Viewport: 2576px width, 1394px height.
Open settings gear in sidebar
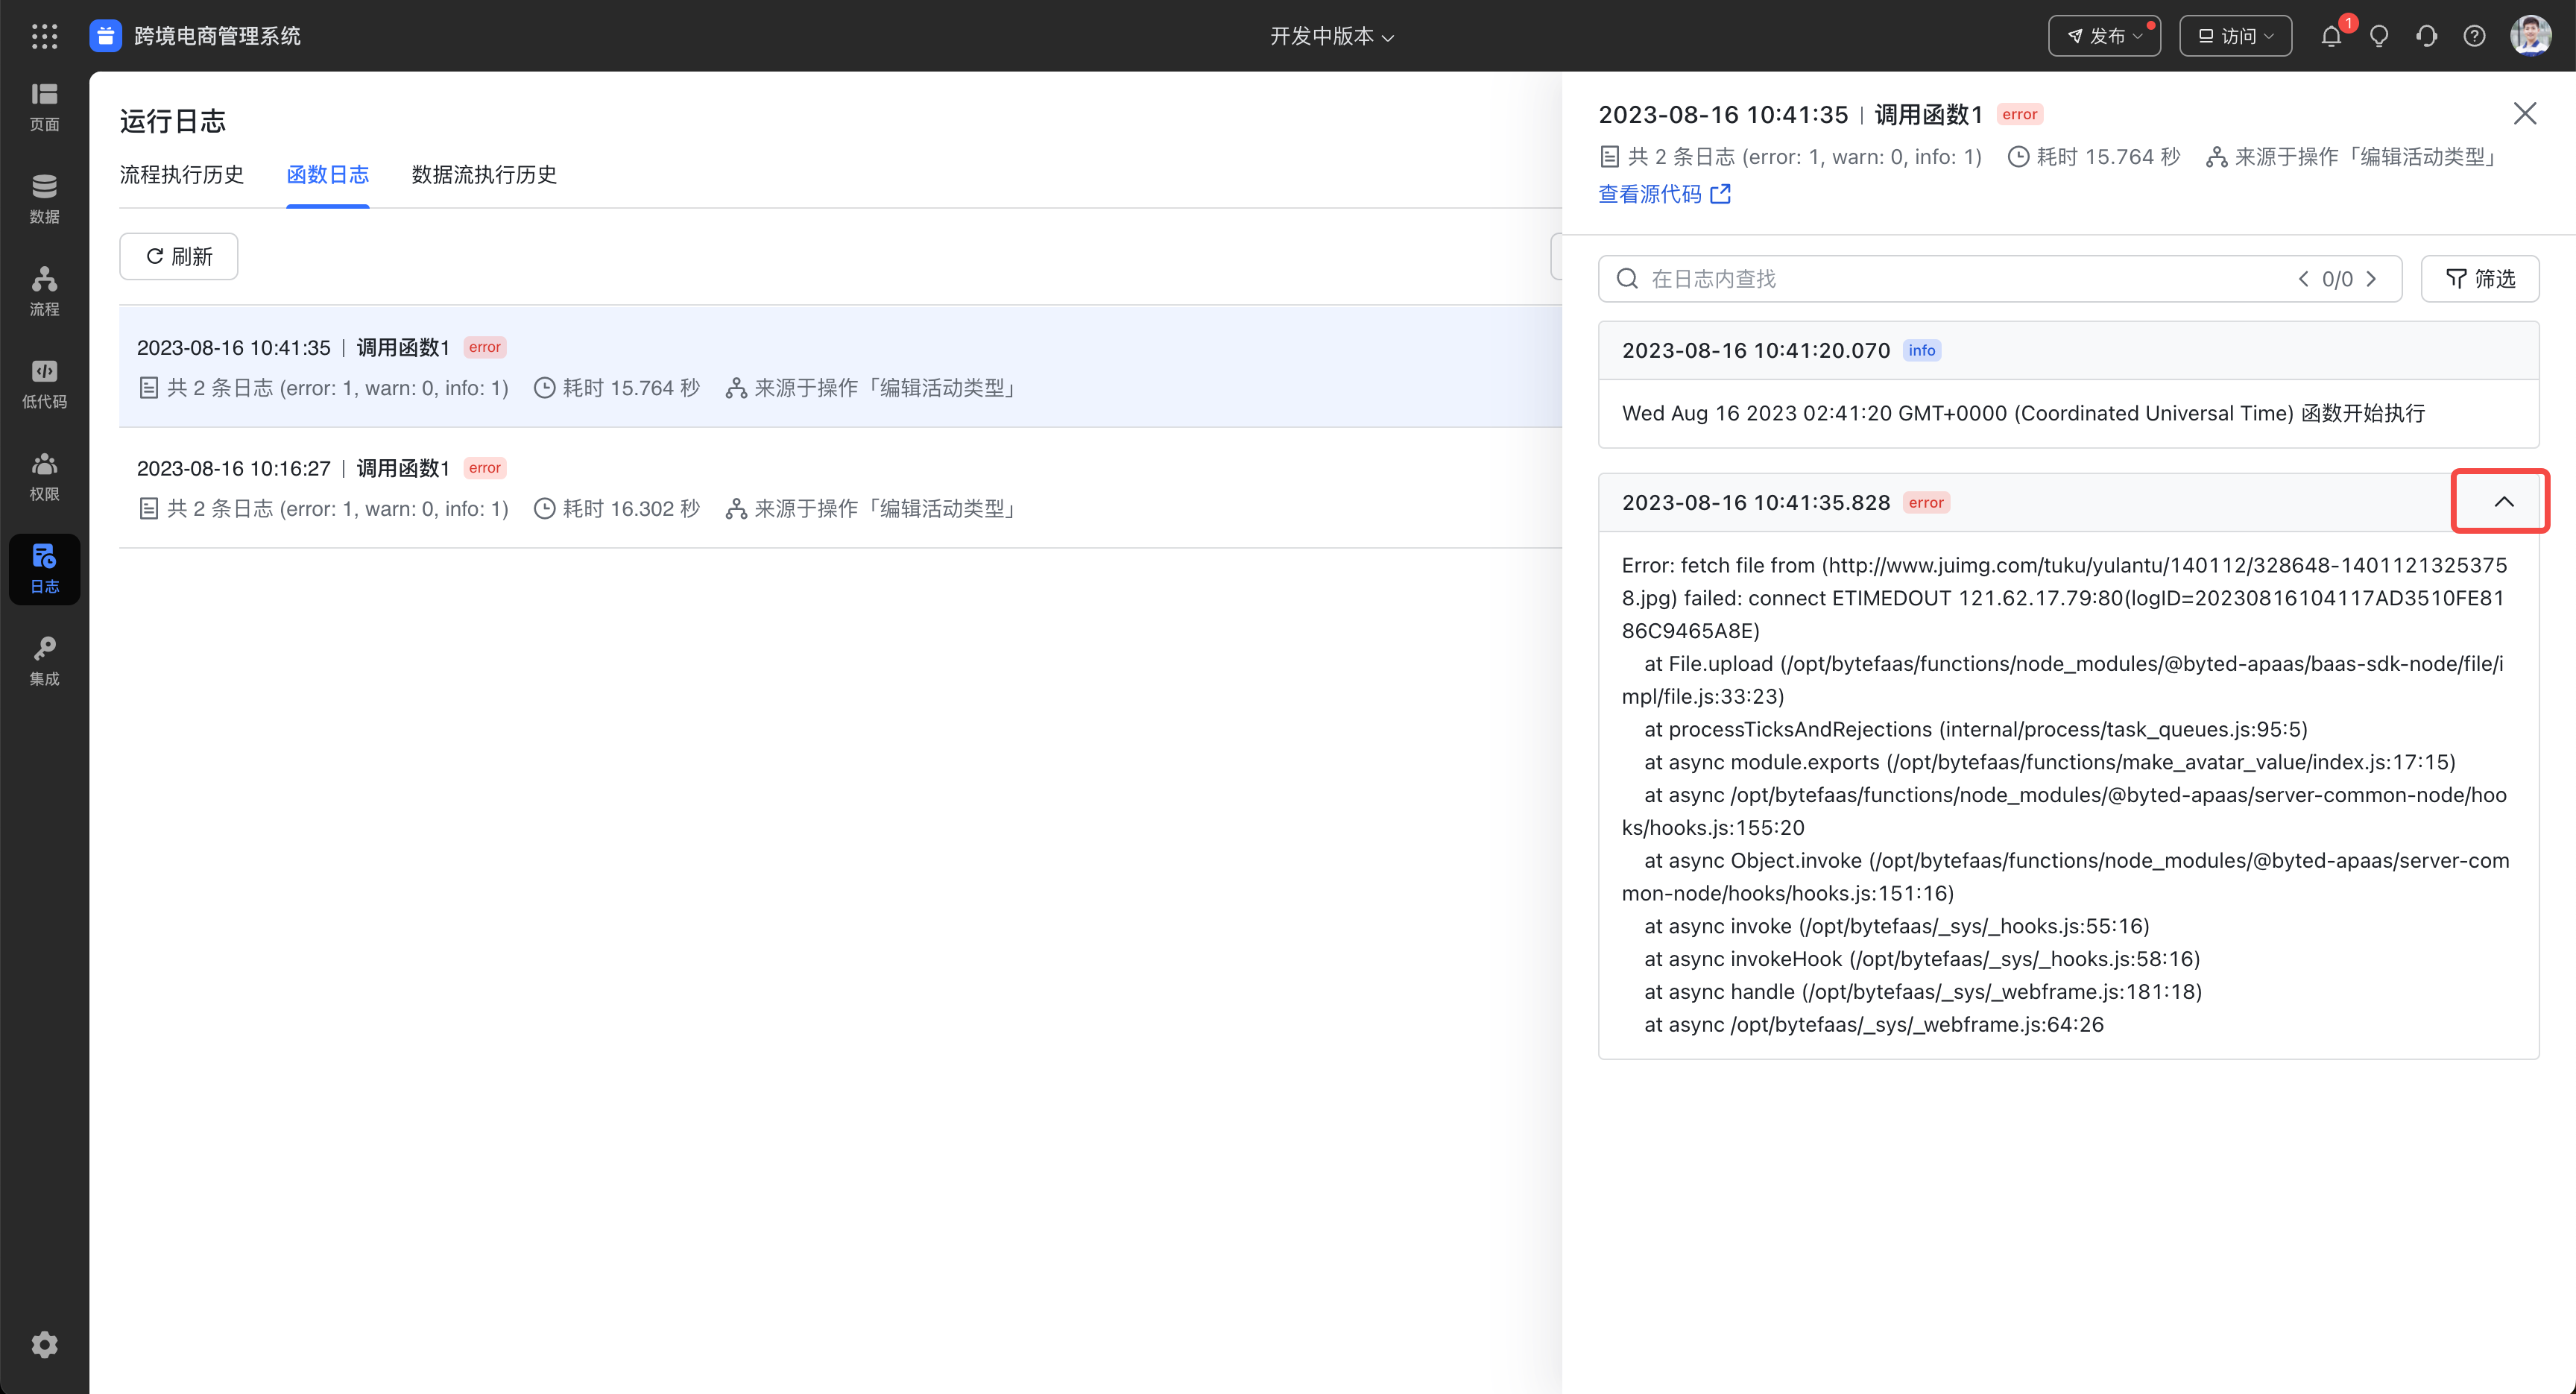[x=44, y=1344]
